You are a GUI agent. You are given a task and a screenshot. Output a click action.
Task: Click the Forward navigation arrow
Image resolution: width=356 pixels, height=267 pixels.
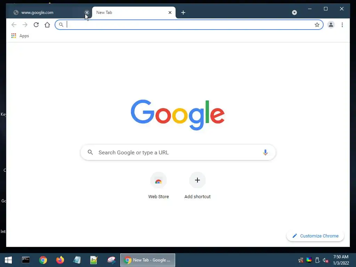(25, 25)
